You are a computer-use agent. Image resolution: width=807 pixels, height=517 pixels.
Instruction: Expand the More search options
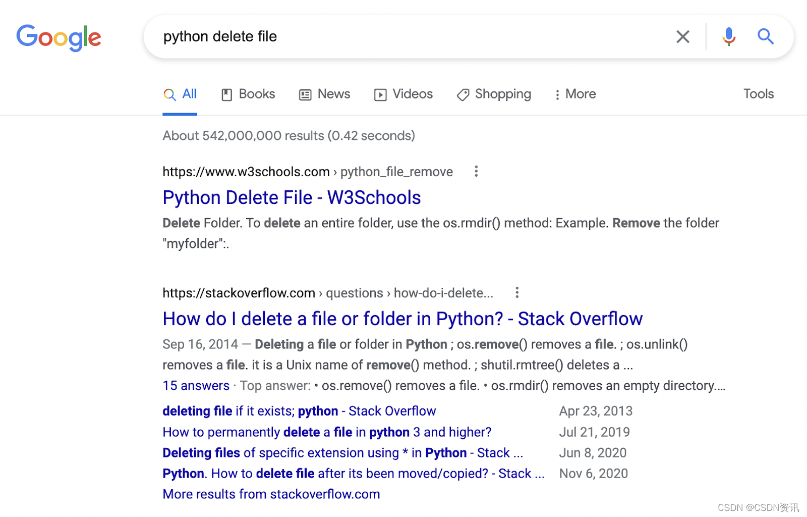575,94
